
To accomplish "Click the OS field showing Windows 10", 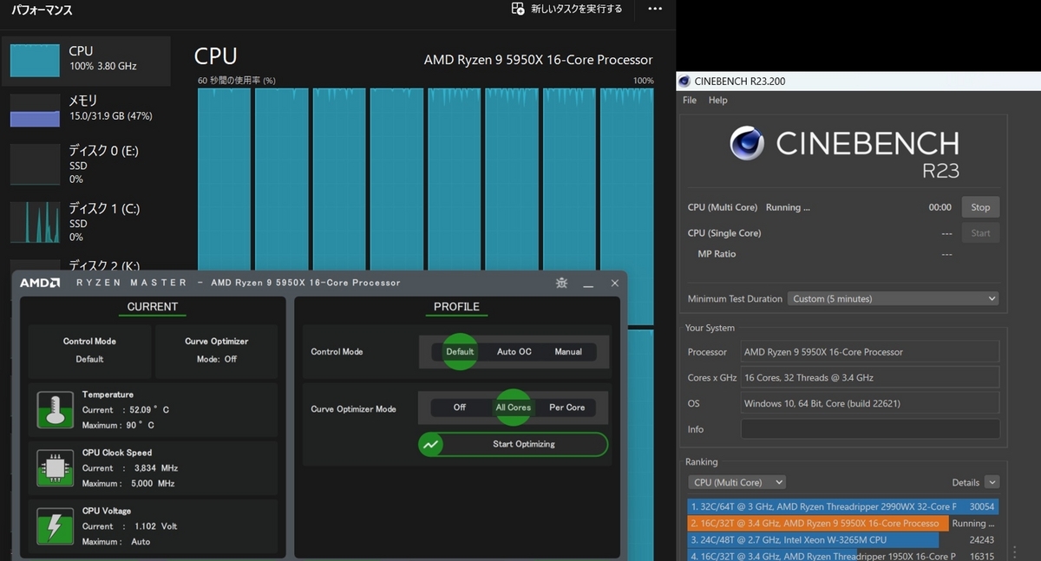I will pos(870,403).
